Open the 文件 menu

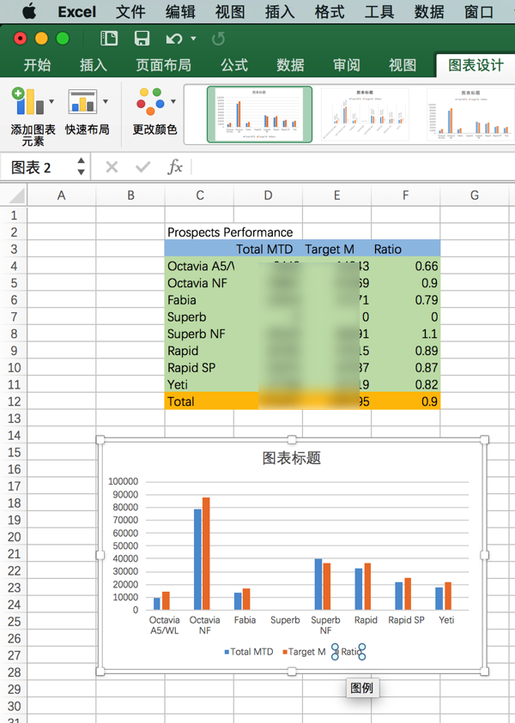pos(130,11)
